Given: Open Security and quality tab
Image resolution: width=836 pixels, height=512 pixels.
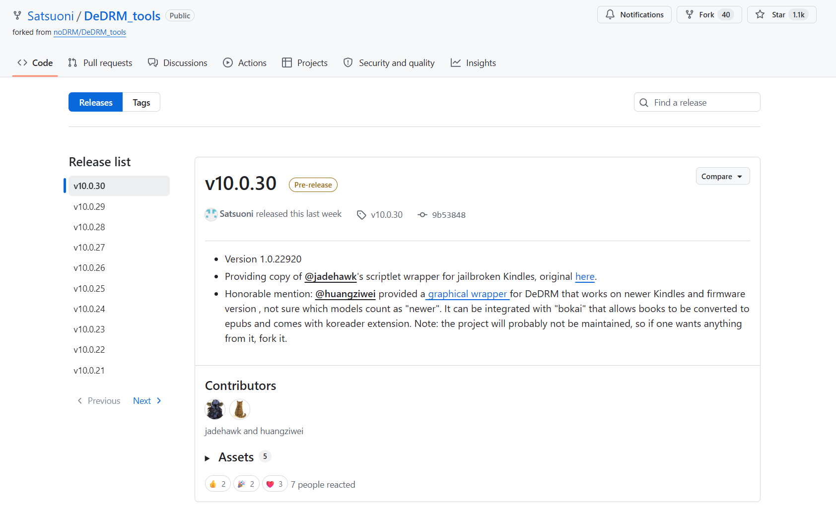Looking at the screenshot, I should coord(389,63).
